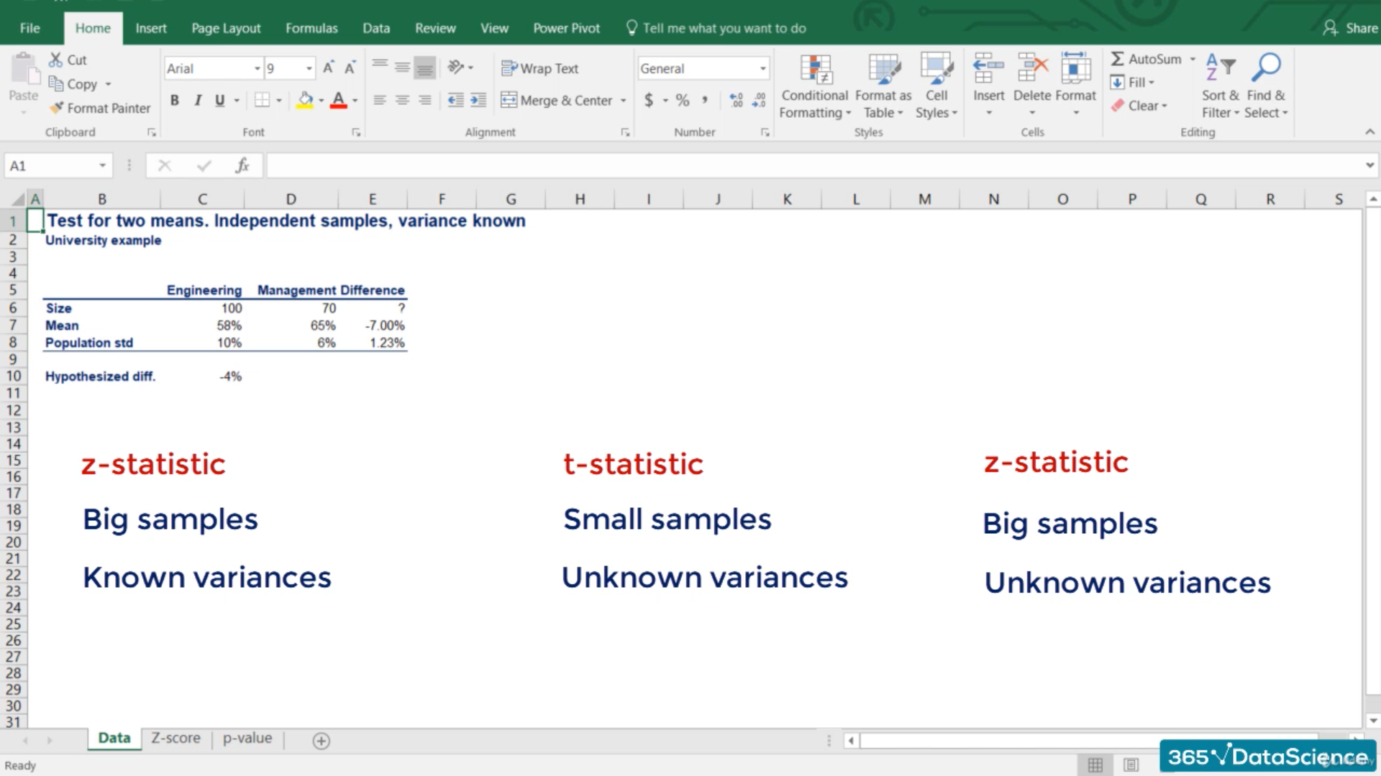Click Increase Font Size icon
This screenshot has height=776, width=1381.
328,68
